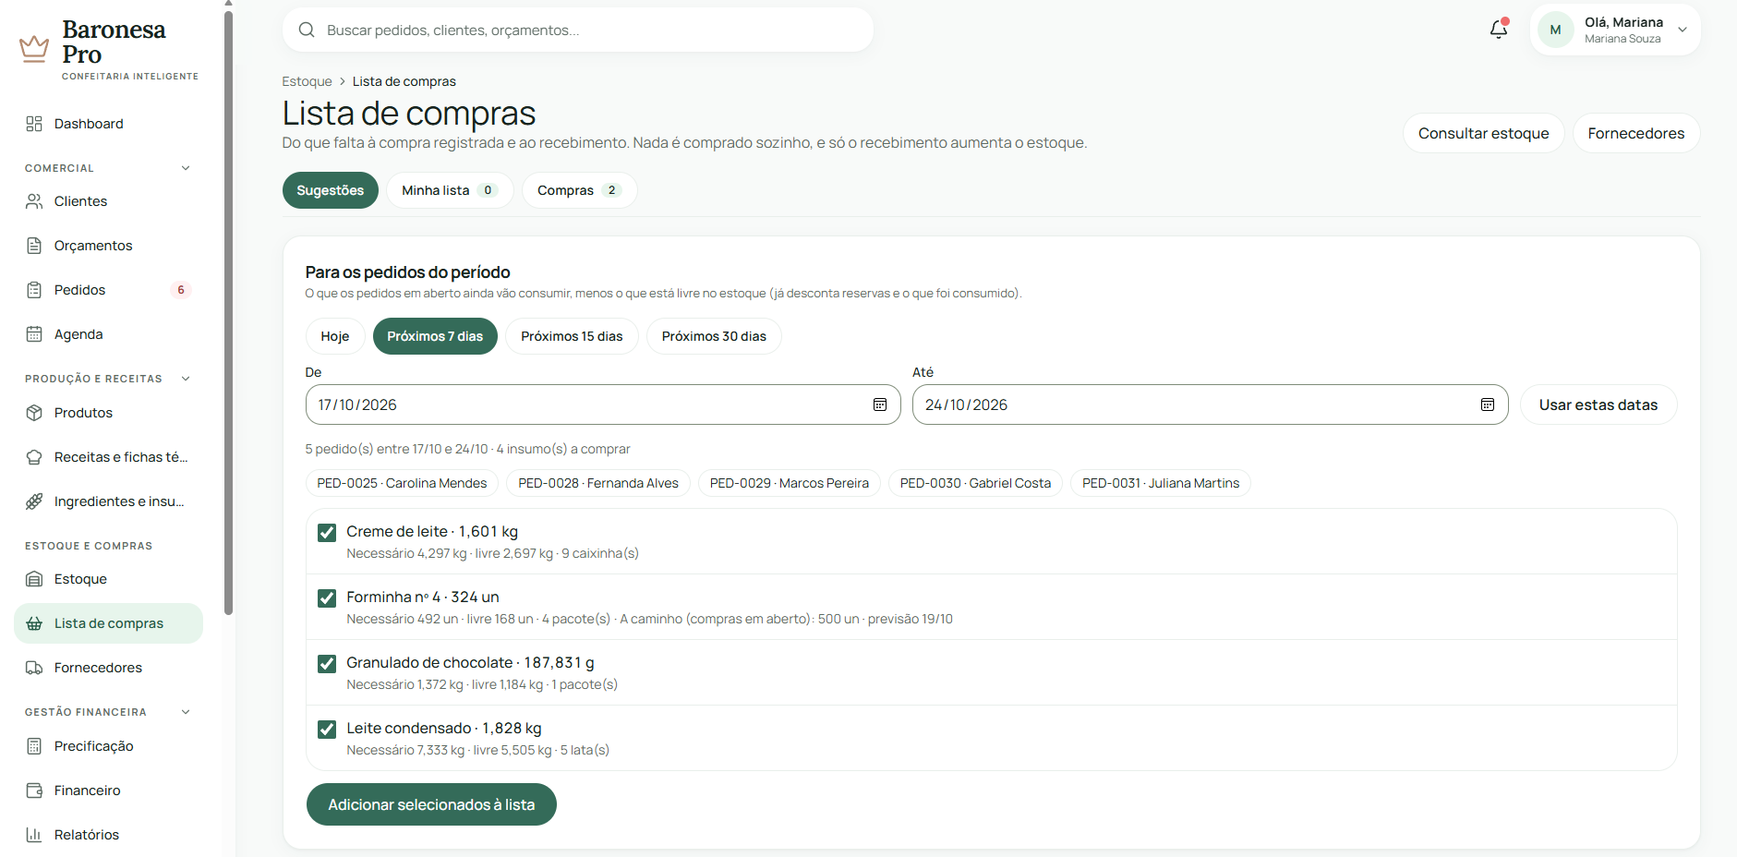Image resolution: width=1737 pixels, height=857 pixels.
Task: Click the search pedidos input field
Action: 578,30
